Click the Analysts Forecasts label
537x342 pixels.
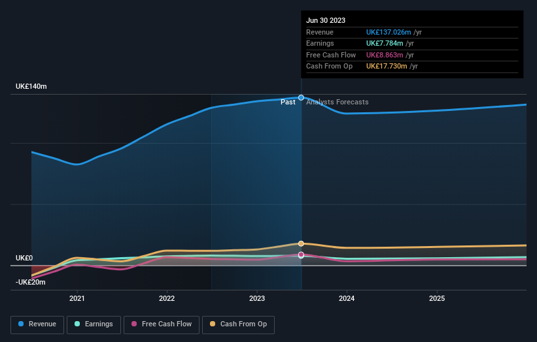coord(338,102)
